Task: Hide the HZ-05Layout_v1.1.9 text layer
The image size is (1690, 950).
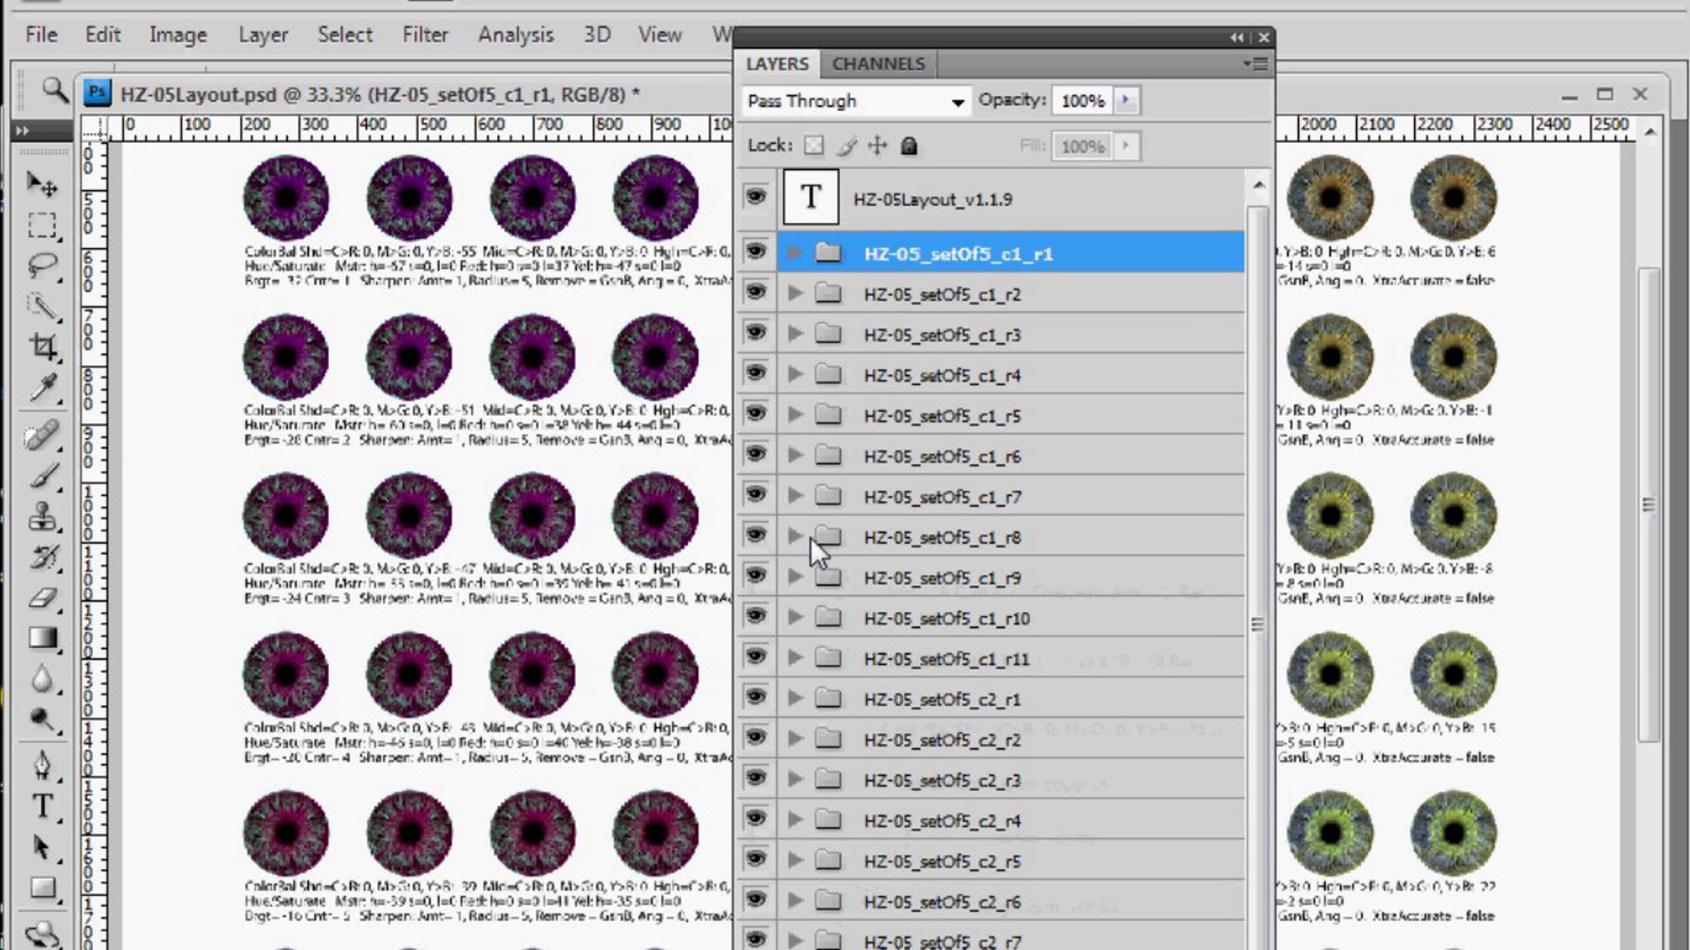Action: pyautogui.click(x=756, y=197)
